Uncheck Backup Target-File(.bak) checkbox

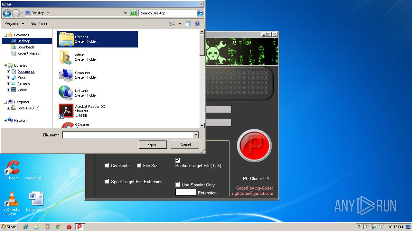[x=178, y=160]
